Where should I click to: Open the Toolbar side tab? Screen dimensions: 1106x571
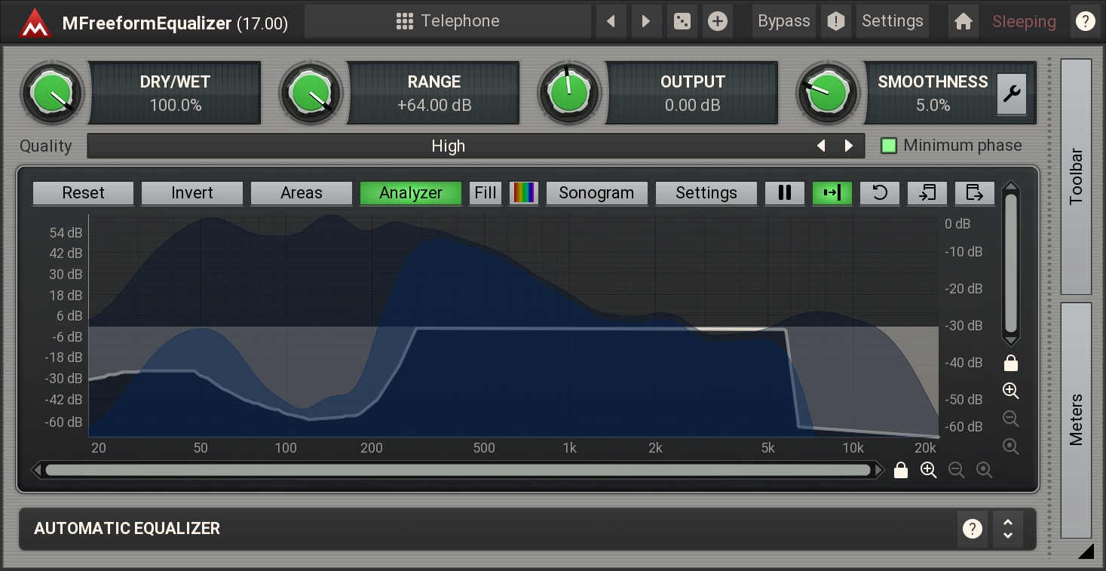click(x=1076, y=177)
